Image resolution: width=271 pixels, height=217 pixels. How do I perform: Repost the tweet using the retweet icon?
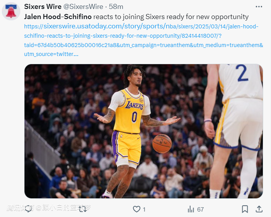pyautogui.click(x=83, y=209)
